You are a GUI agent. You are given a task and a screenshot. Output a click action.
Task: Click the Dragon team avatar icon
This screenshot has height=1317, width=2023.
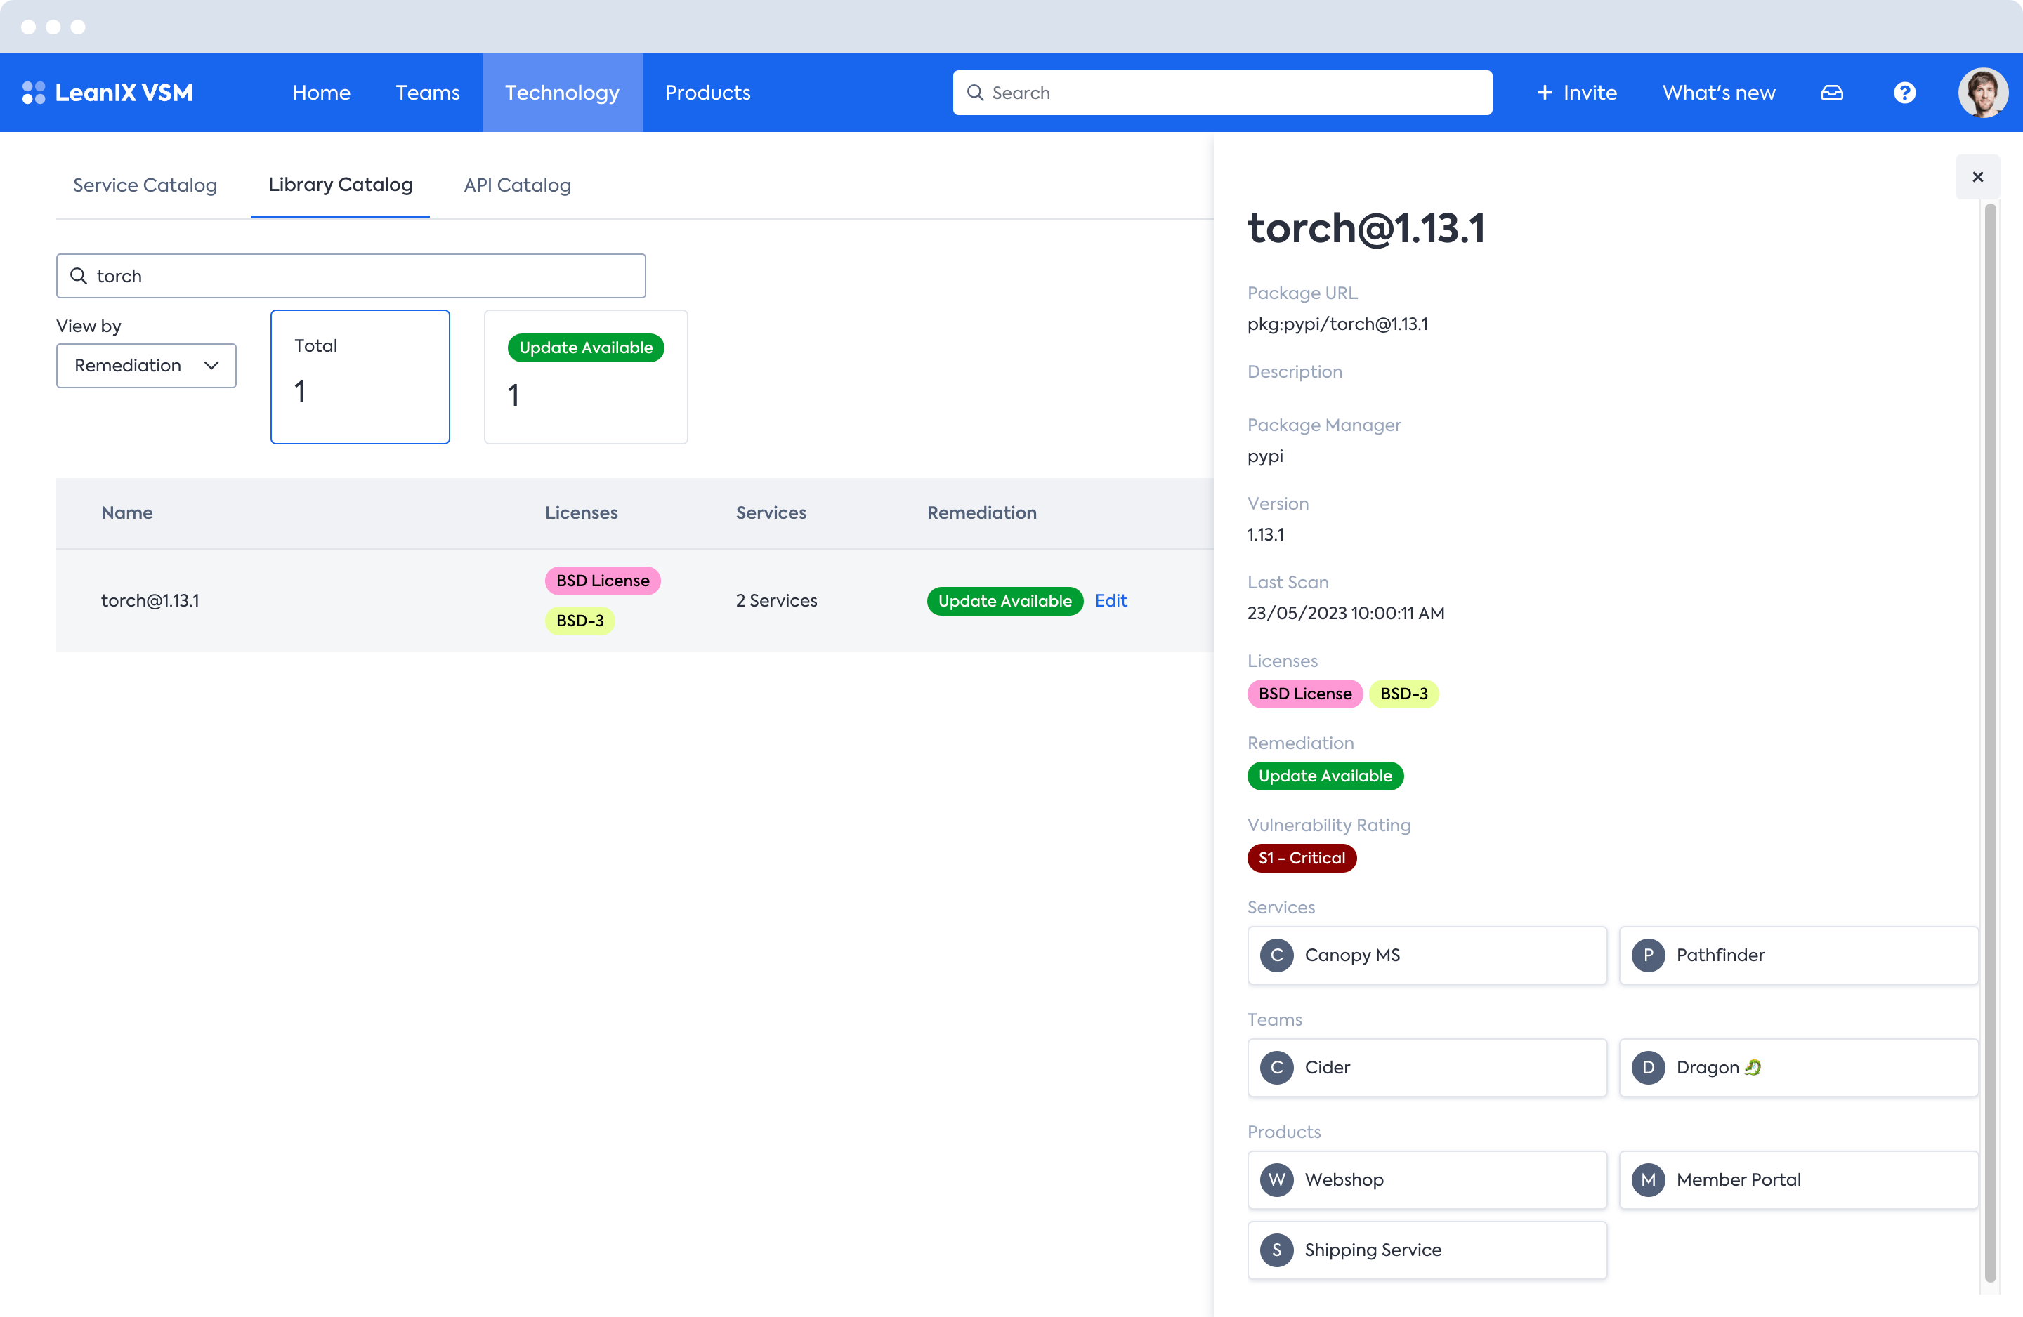pyautogui.click(x=1647, y=1067)
